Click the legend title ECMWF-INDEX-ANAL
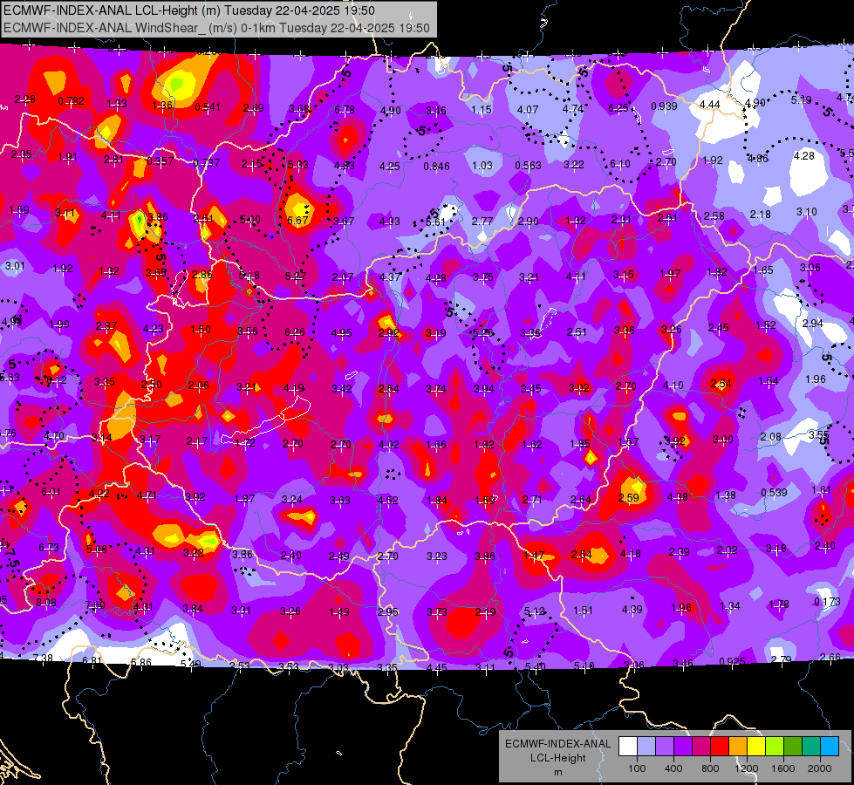Image resolution: width=854 pixels, height=785 pixels. point(557,744)
